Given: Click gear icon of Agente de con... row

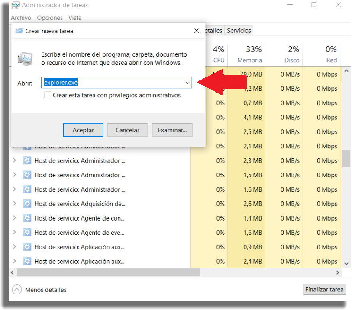Looking at the screenshot, I should pyautogui.click(x=27, y=218).
